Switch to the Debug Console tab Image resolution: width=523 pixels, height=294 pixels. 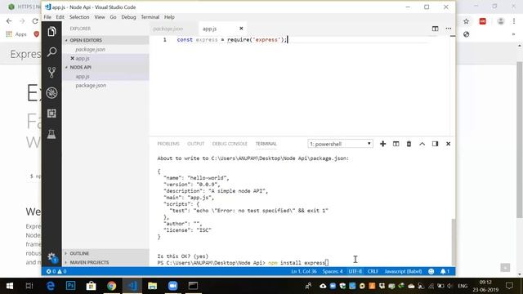(x=230, y=144)
